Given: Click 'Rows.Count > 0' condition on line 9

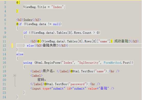Looking at the screenshot, I should [x=87, y=33].
